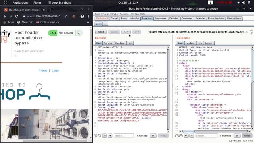
Task: Open the Online Sms Ve... bookmark
Action: click(48, 22)
